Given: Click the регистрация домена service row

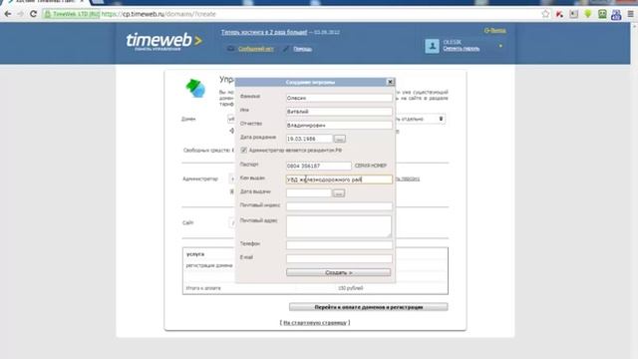Looking at the screenshot, I should click(x=209, y=265).
